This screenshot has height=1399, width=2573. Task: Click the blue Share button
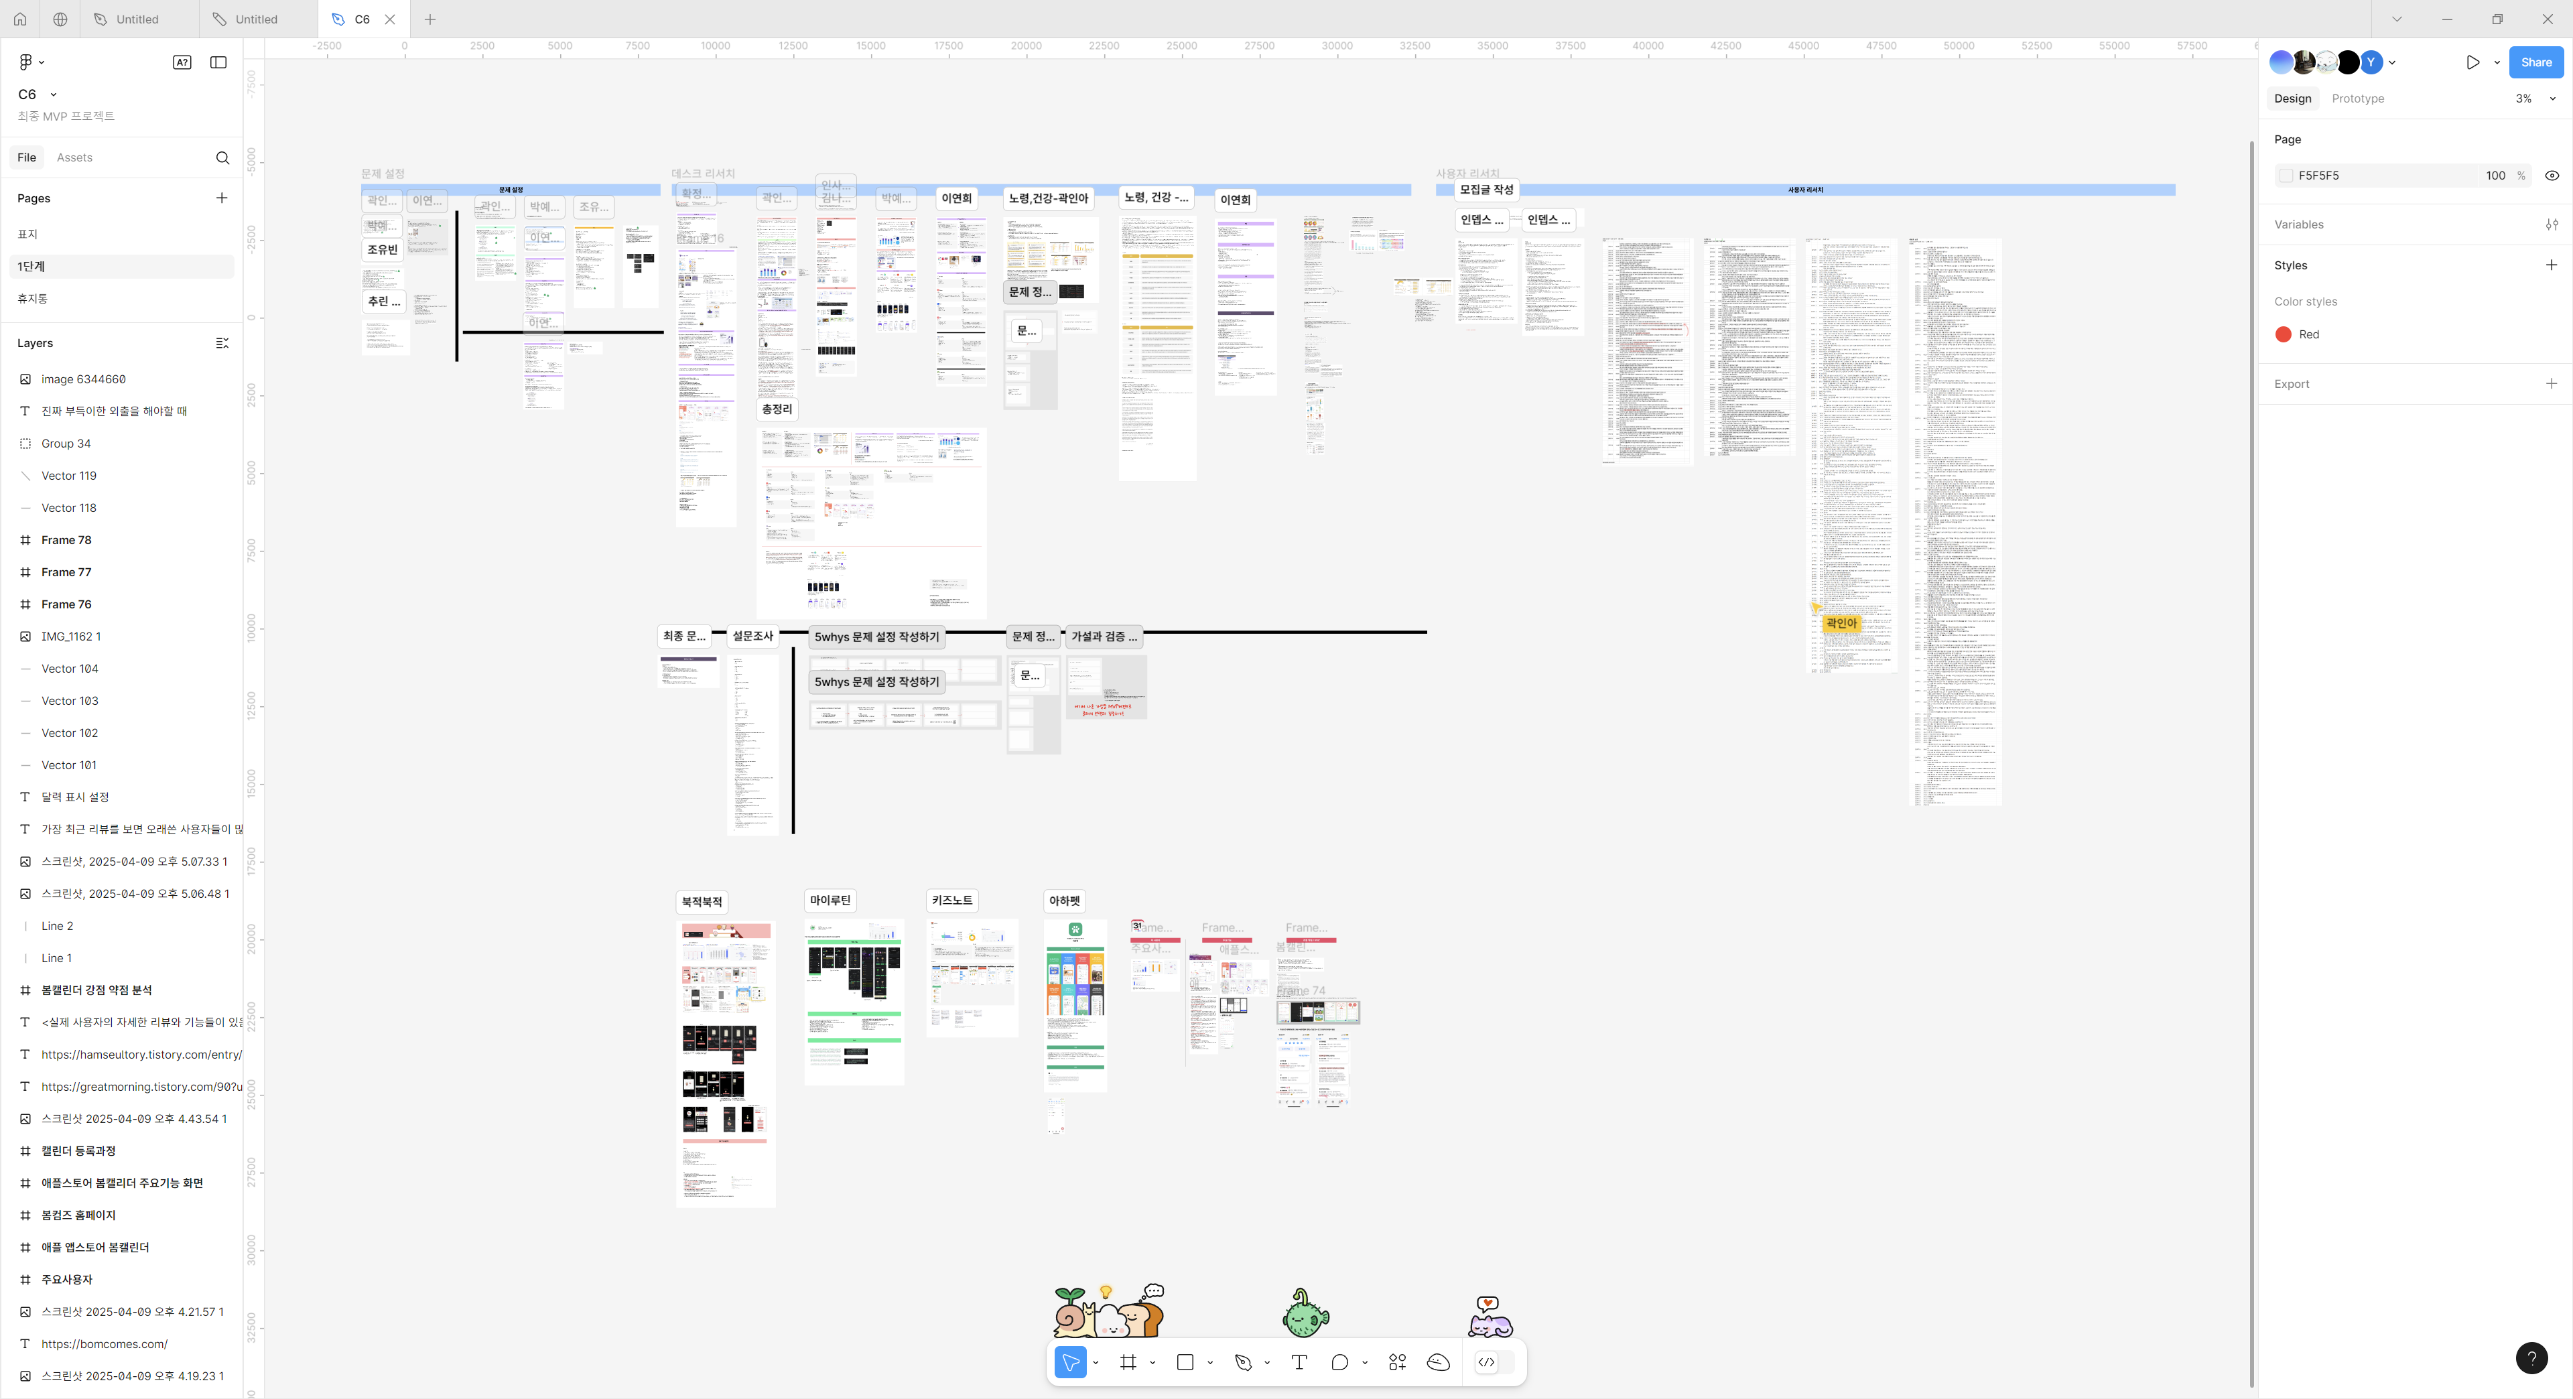coord(2535,62)
